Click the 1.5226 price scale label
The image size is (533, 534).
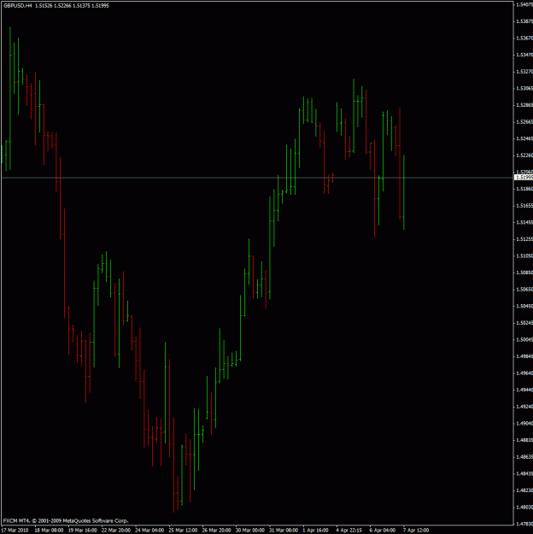coord(524,156)
